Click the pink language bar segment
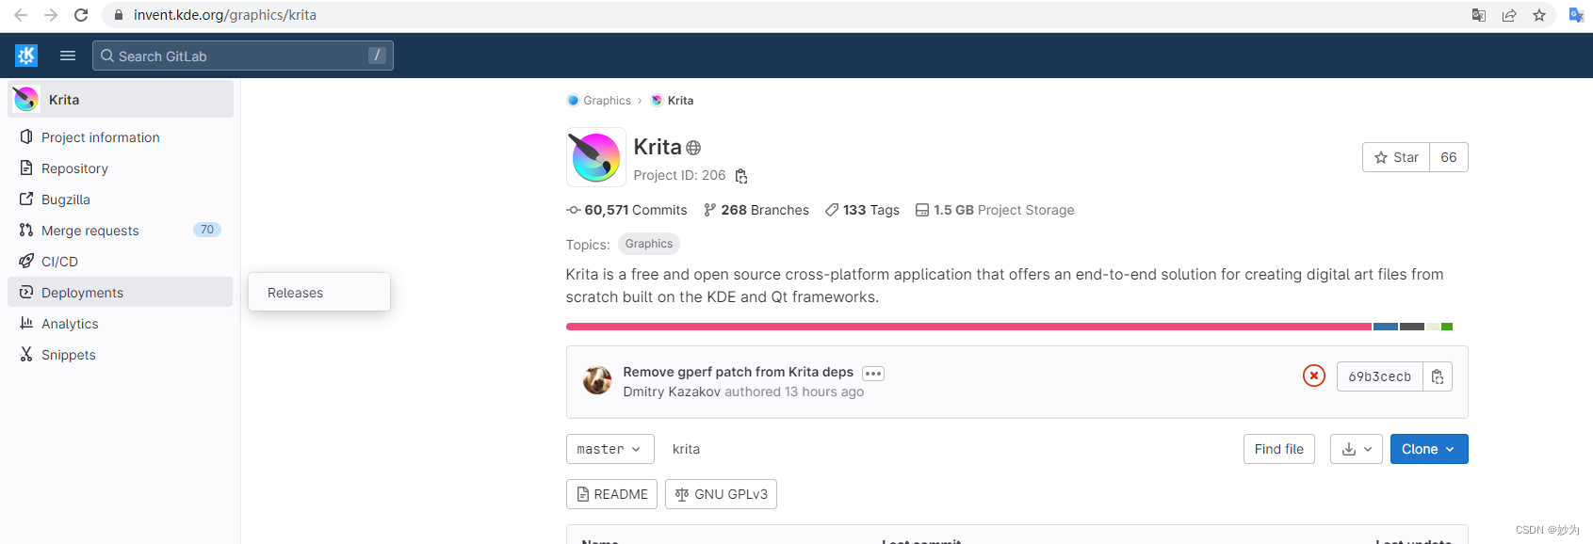Image resolution: width=1593 pixels, height=544 pixels. click(968, 327)
